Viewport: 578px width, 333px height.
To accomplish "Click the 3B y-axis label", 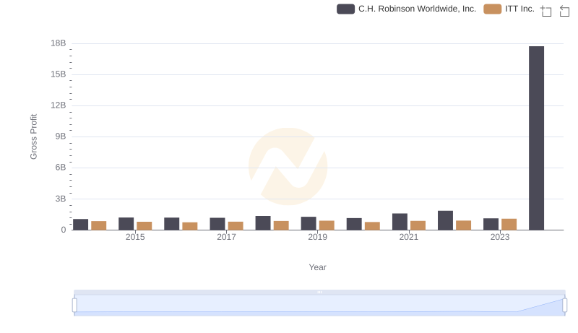I will tap(61, 199).
